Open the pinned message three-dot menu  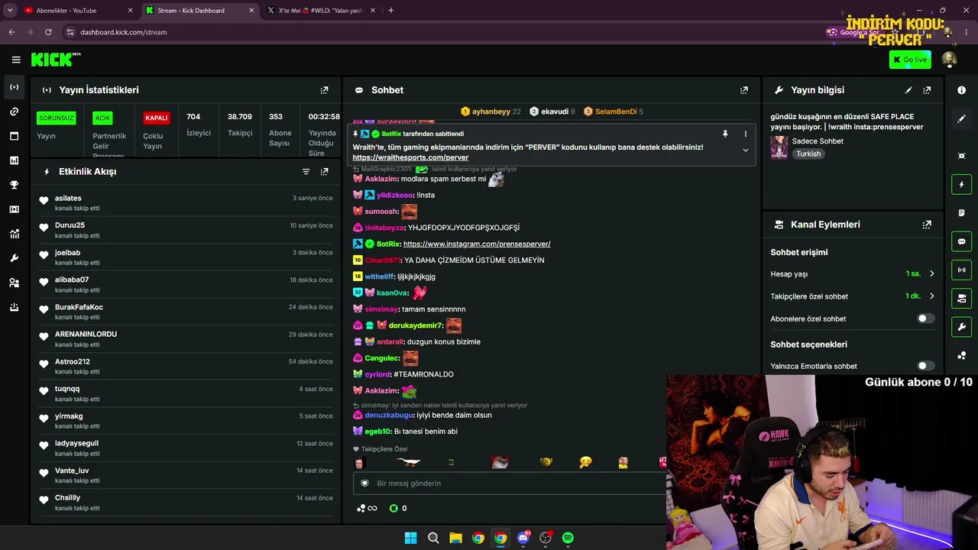coord(746,134)
